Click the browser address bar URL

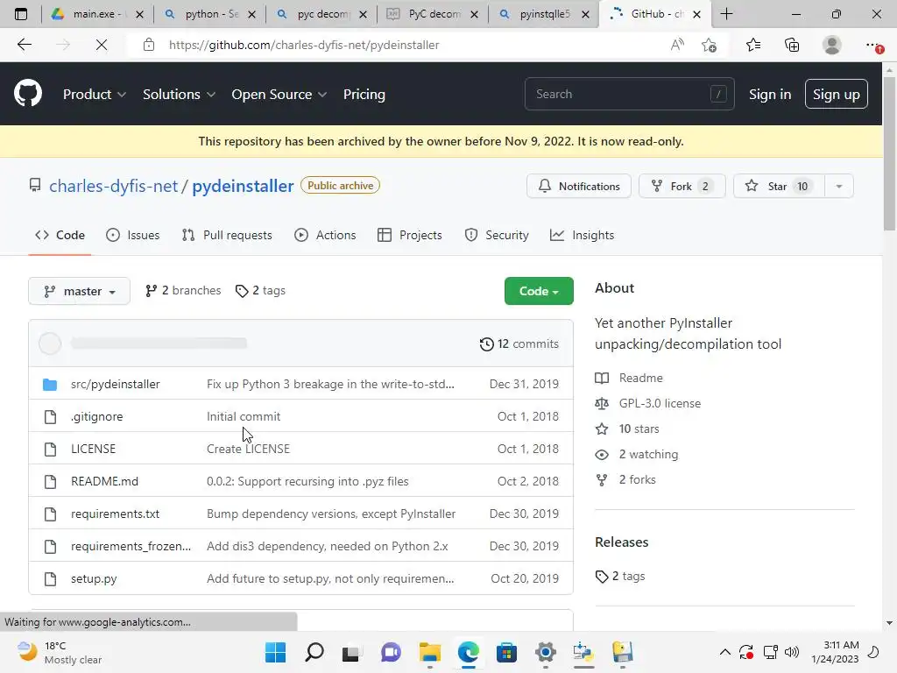pos(304,45)
